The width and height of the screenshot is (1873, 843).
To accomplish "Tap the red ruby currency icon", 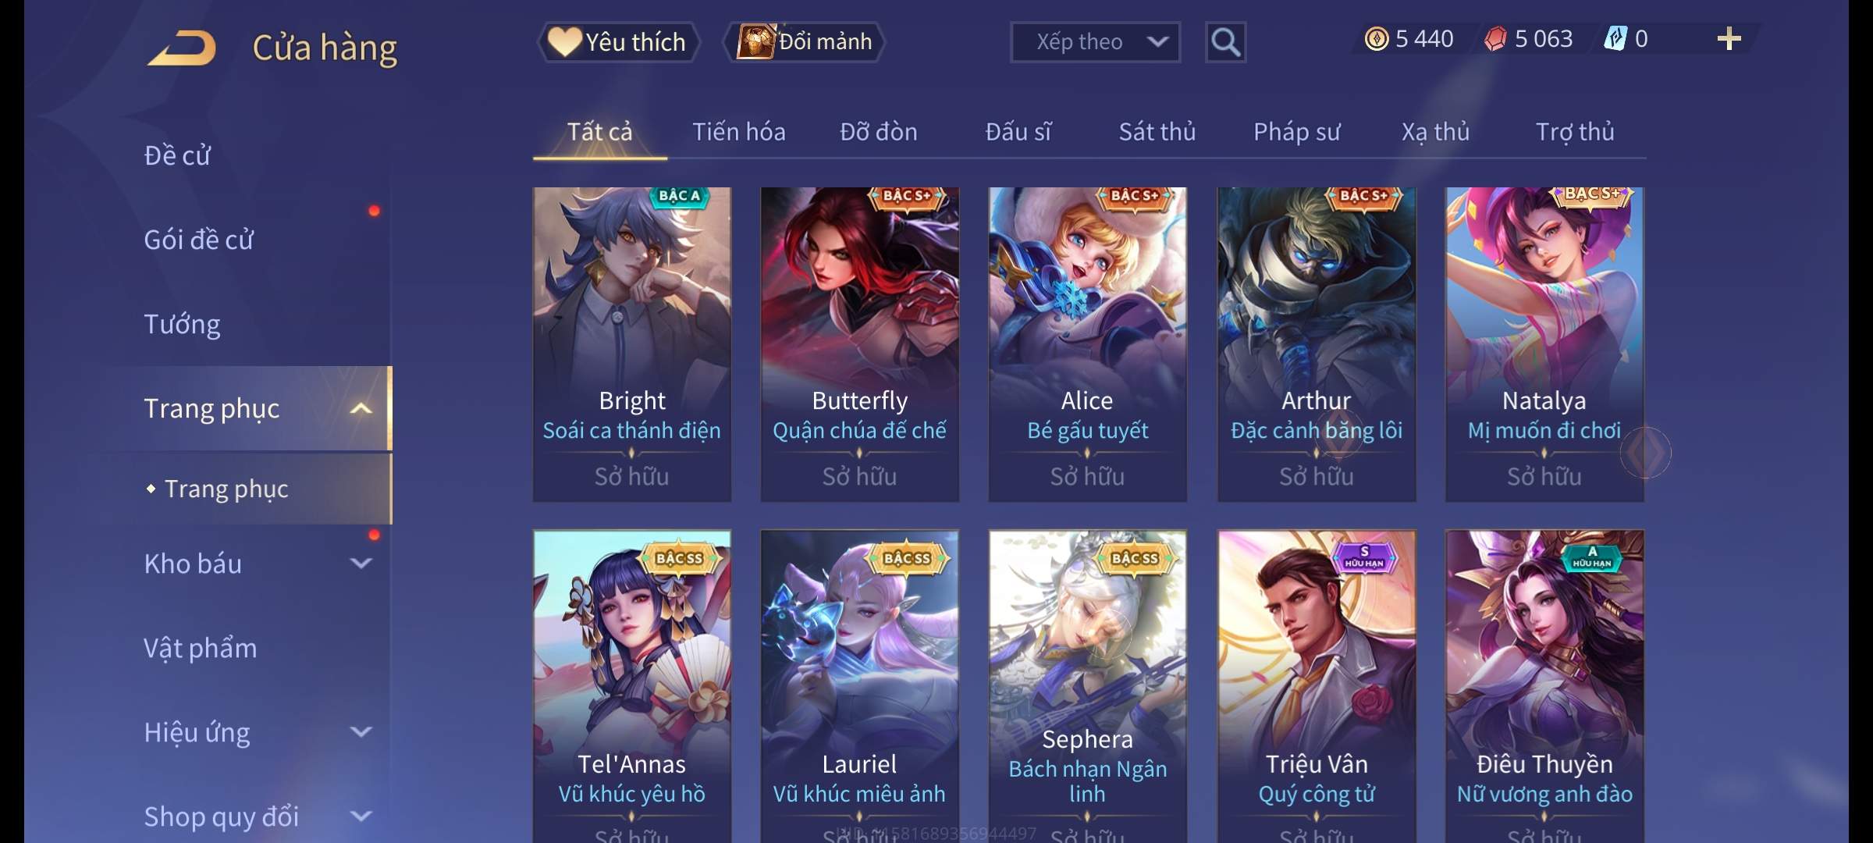I will tap(1495, 39).
